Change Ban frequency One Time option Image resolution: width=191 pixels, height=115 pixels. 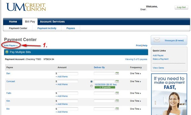point(135,73)
